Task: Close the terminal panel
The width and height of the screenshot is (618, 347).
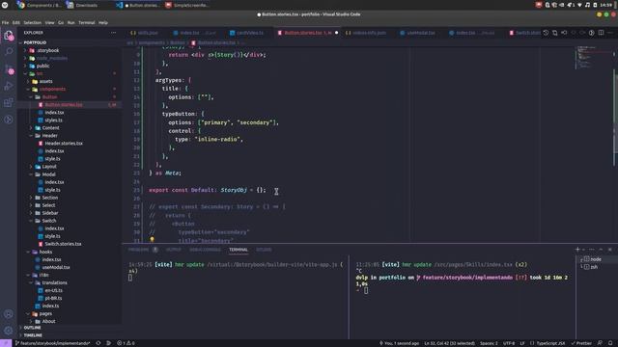Action: [609, 250]
